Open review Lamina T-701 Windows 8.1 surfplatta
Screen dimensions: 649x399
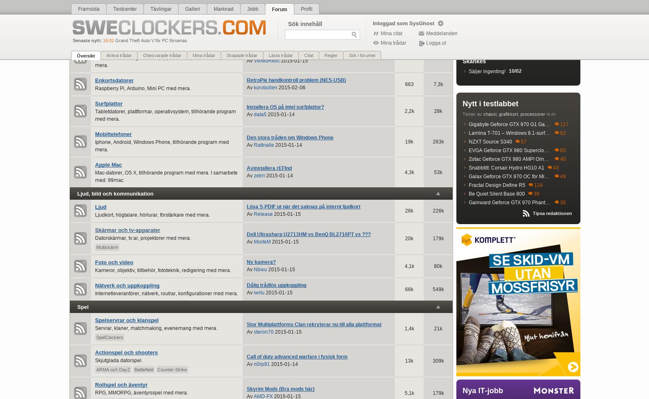[x=509, y=133]
